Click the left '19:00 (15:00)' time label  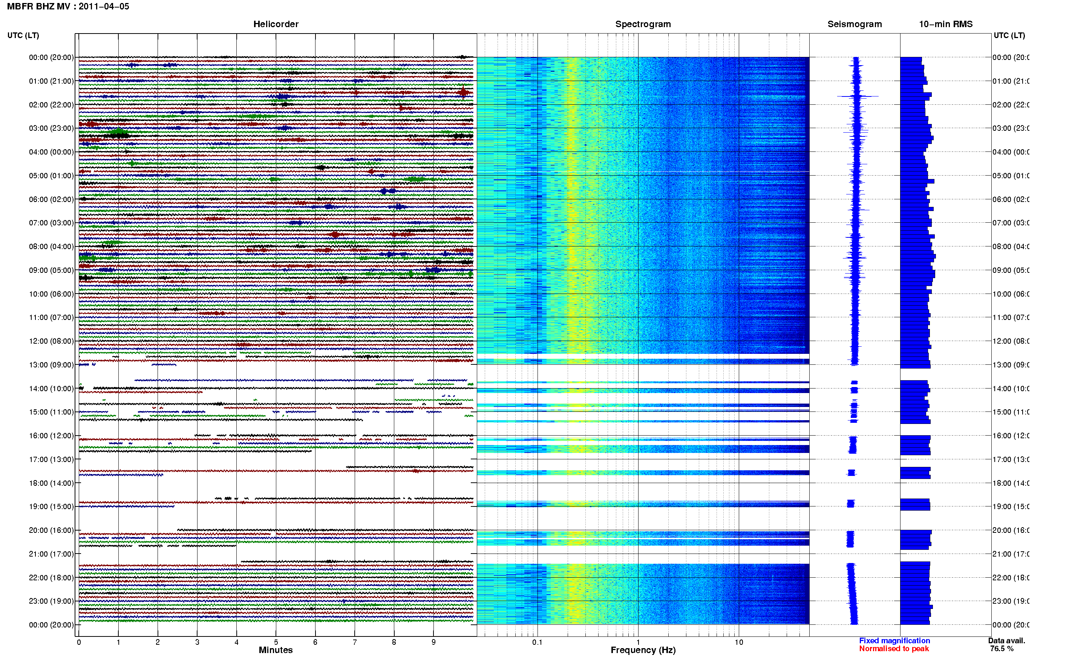51,507
